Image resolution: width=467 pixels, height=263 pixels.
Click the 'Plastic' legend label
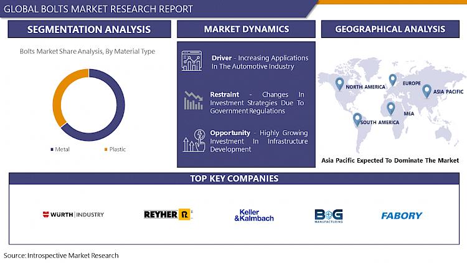point(117,149)
